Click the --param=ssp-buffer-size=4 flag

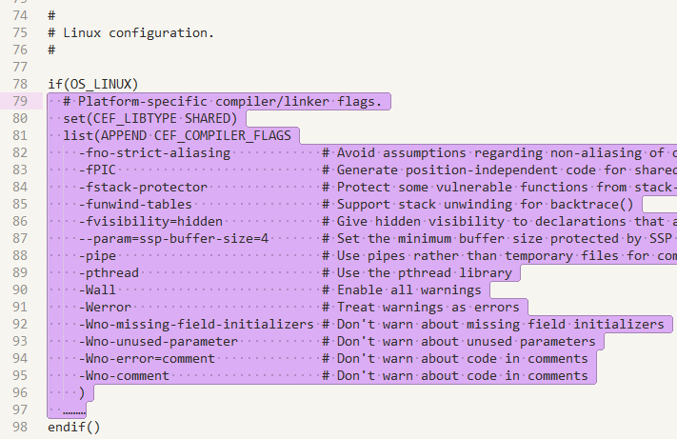click(x=173, y=238)
